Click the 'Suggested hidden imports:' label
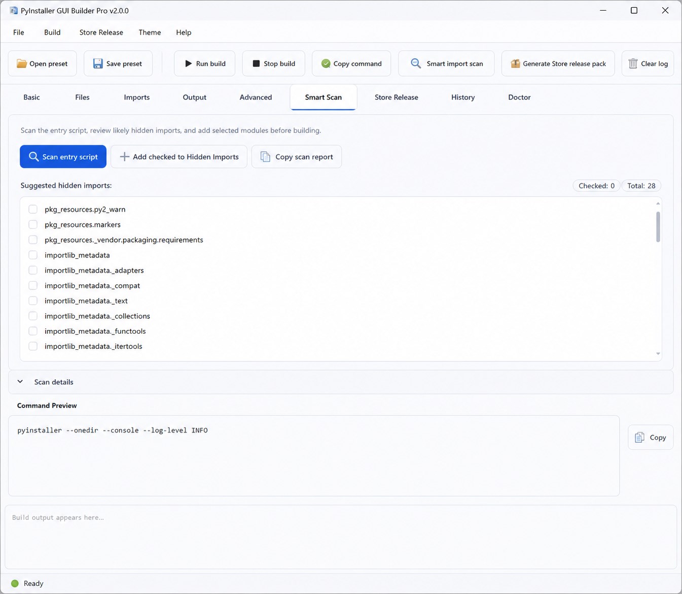Viewport: 682px width, 594px height. coord(66,185)
